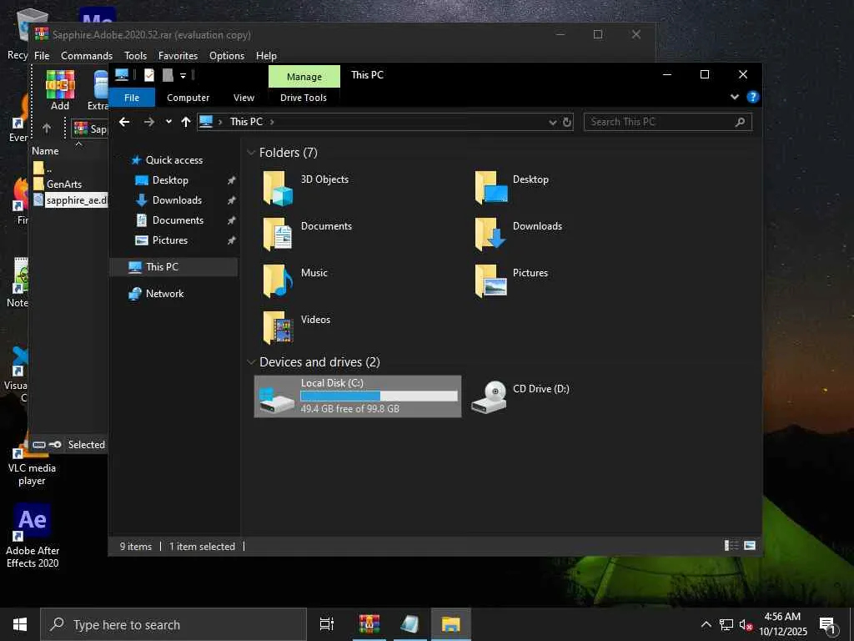Select Network in navigation pane

(x=164, y=293)
